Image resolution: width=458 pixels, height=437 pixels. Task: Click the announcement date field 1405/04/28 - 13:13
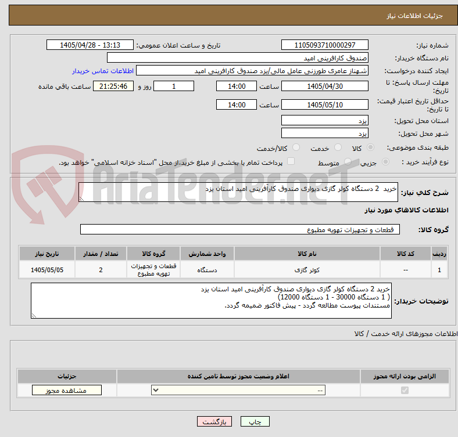point(90,45)
